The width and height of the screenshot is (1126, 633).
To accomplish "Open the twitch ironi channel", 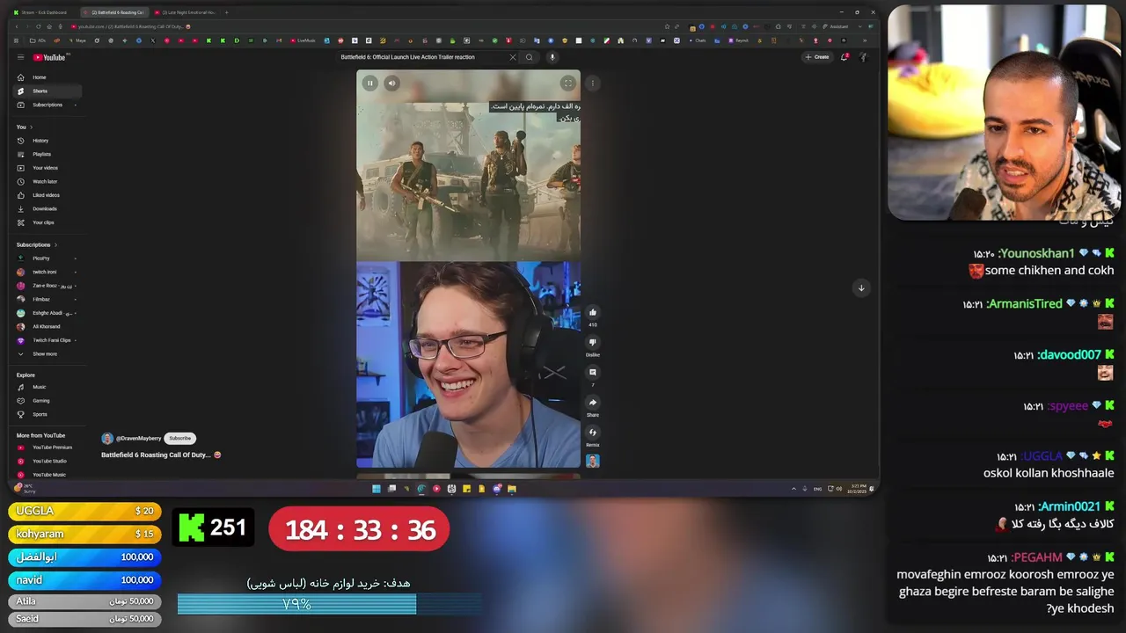I will (x=48, y=273).
